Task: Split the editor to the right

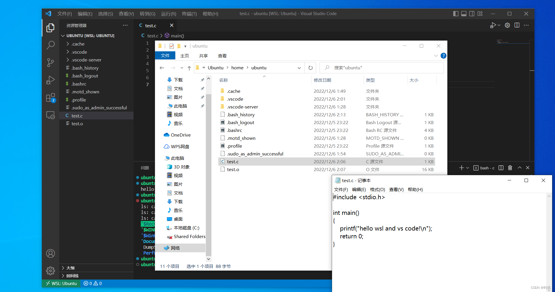Action: [x=517, y=25]
